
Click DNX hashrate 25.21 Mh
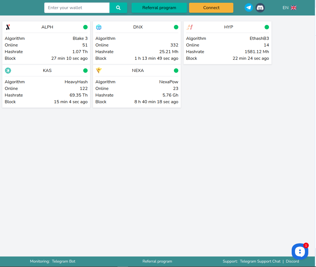[169, 52]
